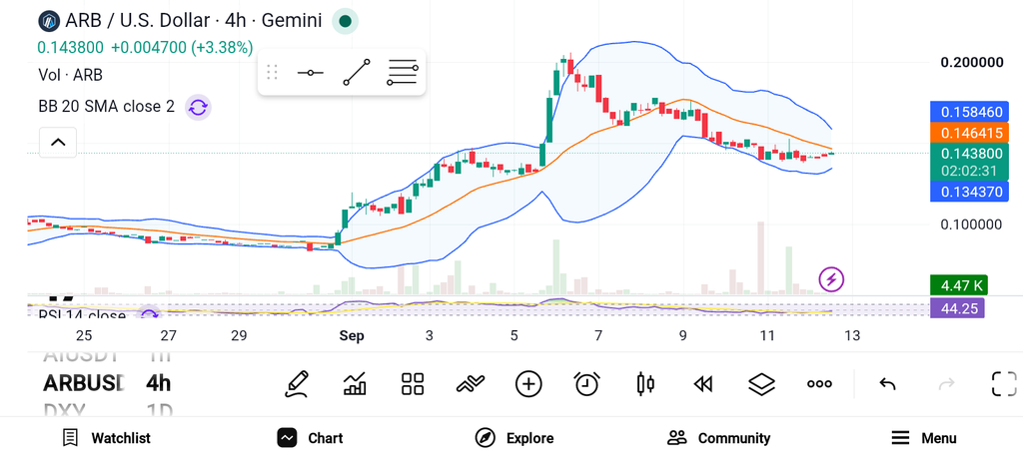Screen dimensions: 1023x460
Task: Tap the 0.100000 price axis label
Action: pos(971,225)
